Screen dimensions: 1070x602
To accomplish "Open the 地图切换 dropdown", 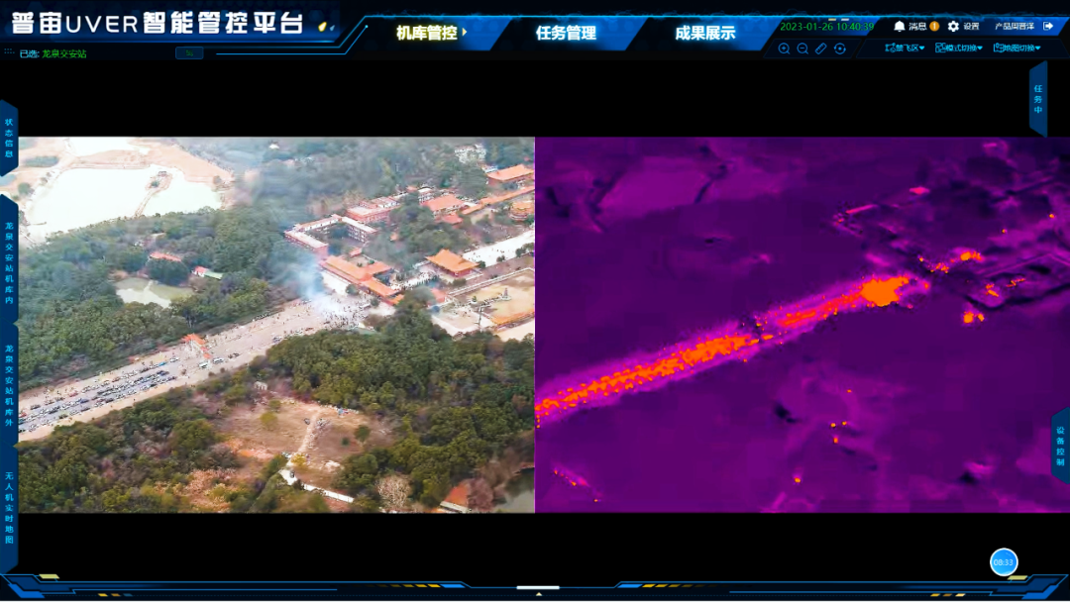I will pyautogui.click(x=1016, y=49).
